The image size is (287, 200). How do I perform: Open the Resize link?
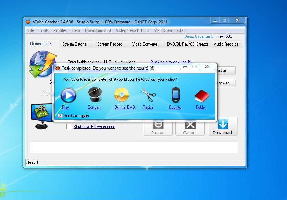148,107
